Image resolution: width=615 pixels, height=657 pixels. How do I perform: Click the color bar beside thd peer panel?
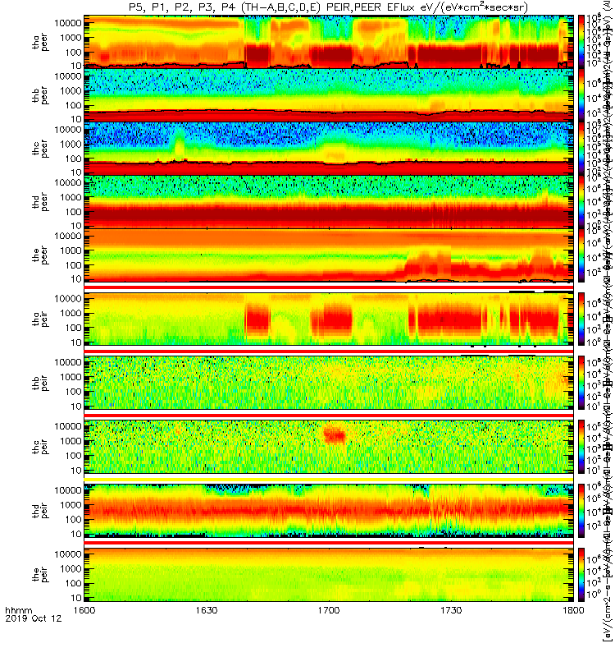pyautogui.click(x=581, y=201)
